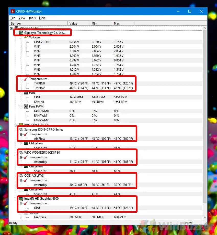217x235 pixels.
Task: Click the Samsung SSD 840 PRO drive icon
Action: (x=21, y=130)
